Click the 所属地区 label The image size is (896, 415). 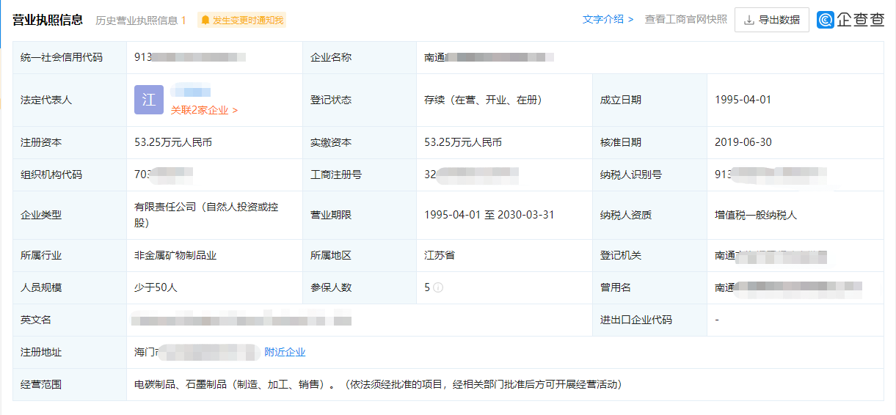click(331, 255)
